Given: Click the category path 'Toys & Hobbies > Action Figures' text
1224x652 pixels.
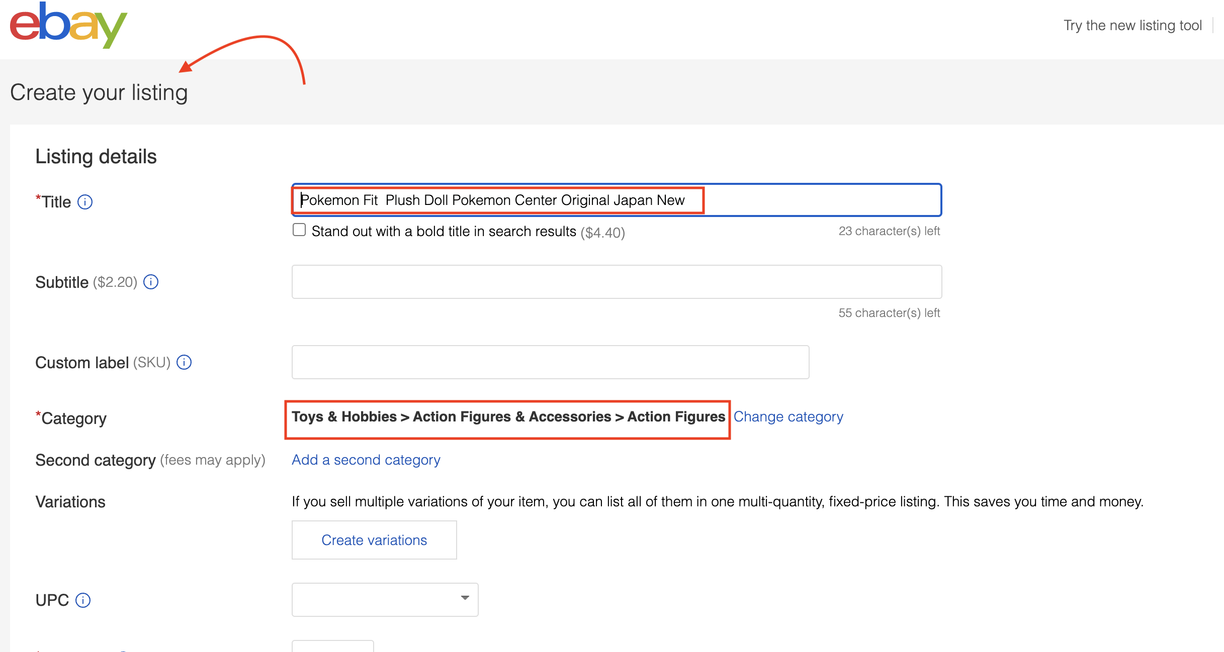Looking at the screenshot, I should pos(508,417).
